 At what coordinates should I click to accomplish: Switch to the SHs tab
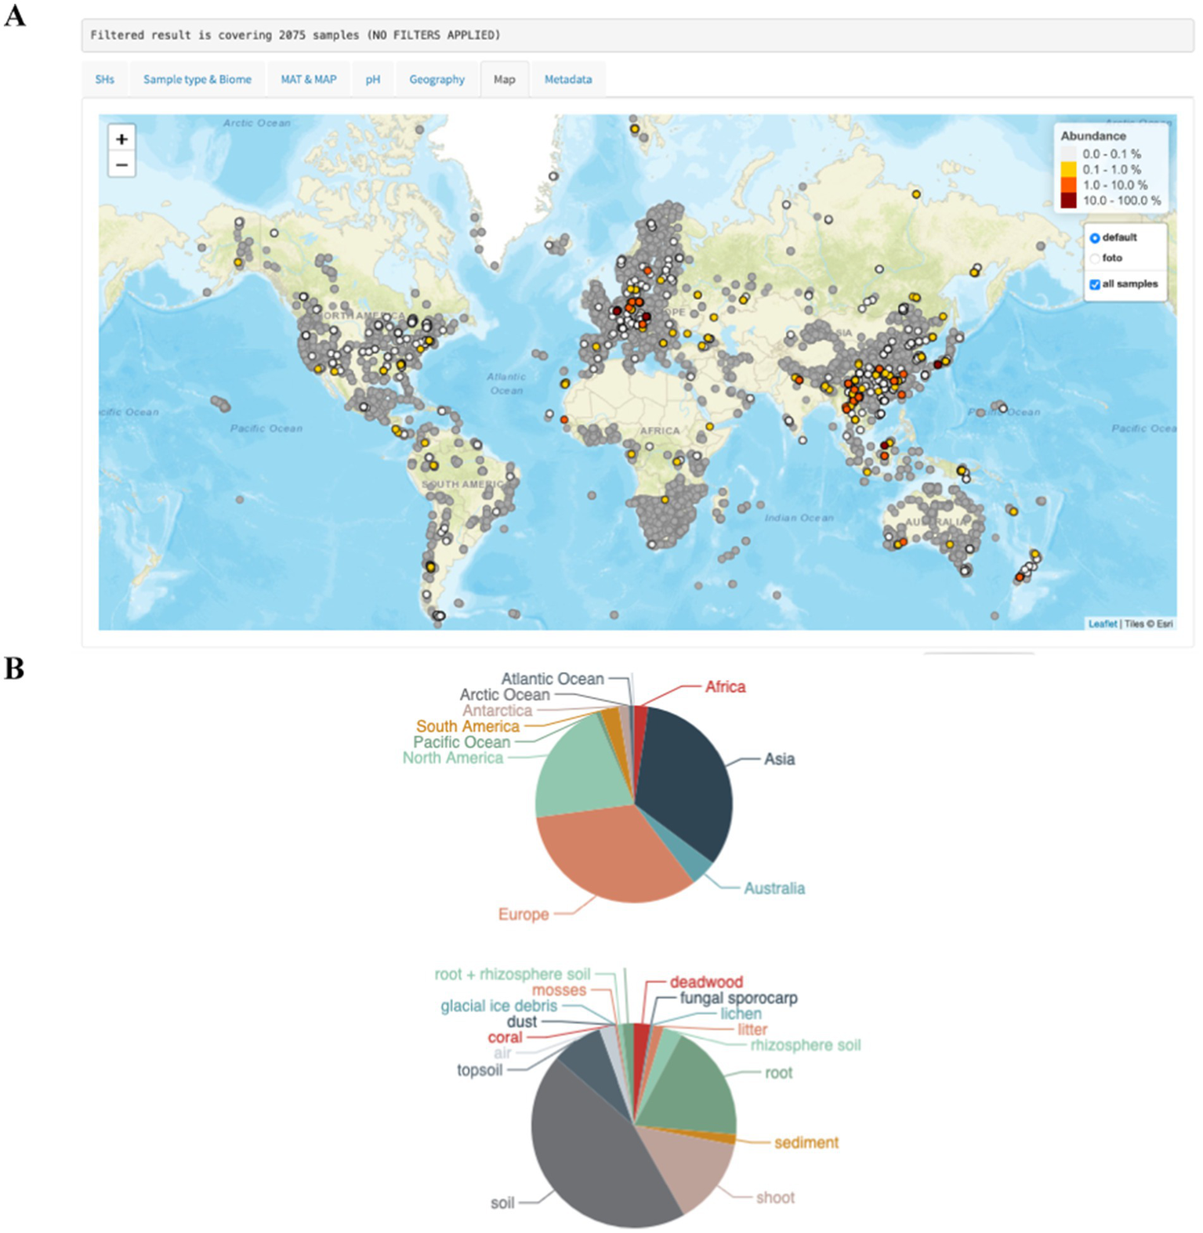tap(105, 79)
